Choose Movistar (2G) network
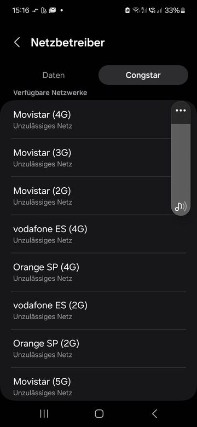 (x=91, y=196)
